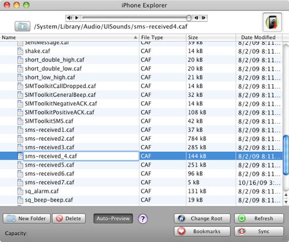Select short_double_high.caf file icon
The width and height of the screenshot is (289, 242).
[20, 60]
